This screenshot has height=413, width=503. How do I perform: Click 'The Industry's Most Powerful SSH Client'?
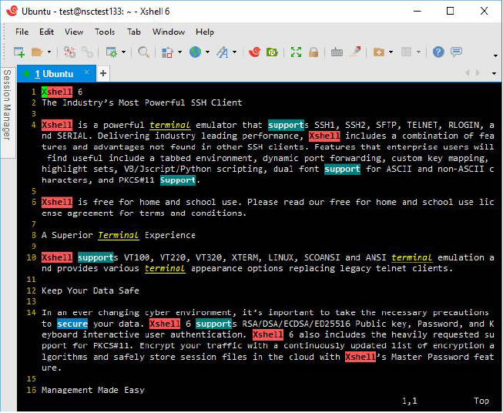142,102
